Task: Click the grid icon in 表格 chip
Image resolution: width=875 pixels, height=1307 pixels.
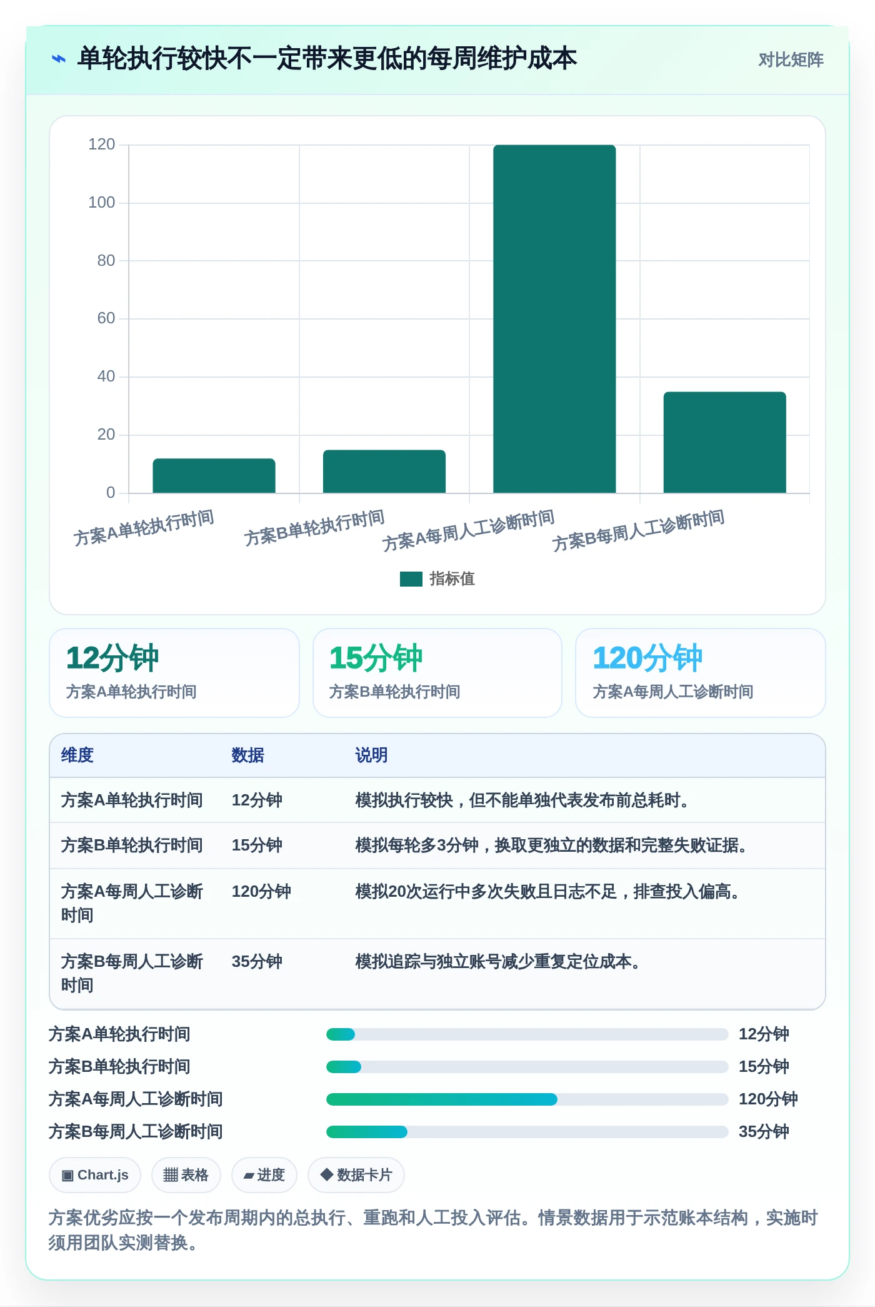Action: [x=171, y=1175]
